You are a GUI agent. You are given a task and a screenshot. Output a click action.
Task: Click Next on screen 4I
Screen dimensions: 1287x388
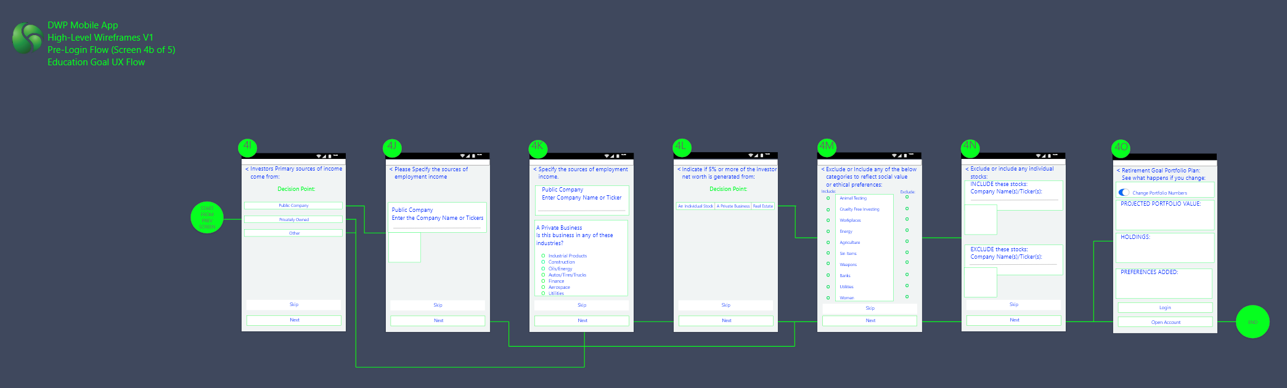pos(294,320)
